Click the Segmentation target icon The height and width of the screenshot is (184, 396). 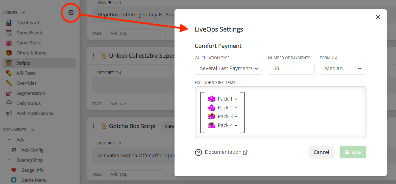pos(9,93)
